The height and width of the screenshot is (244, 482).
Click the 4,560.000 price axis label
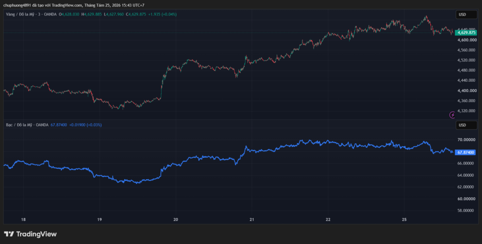pyautogui.click(x=466, y=50)
